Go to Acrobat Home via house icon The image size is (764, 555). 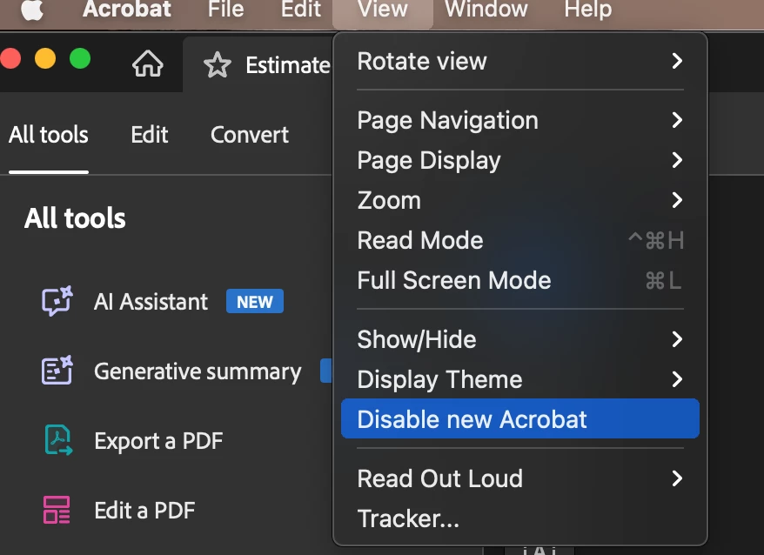point(148,64)
